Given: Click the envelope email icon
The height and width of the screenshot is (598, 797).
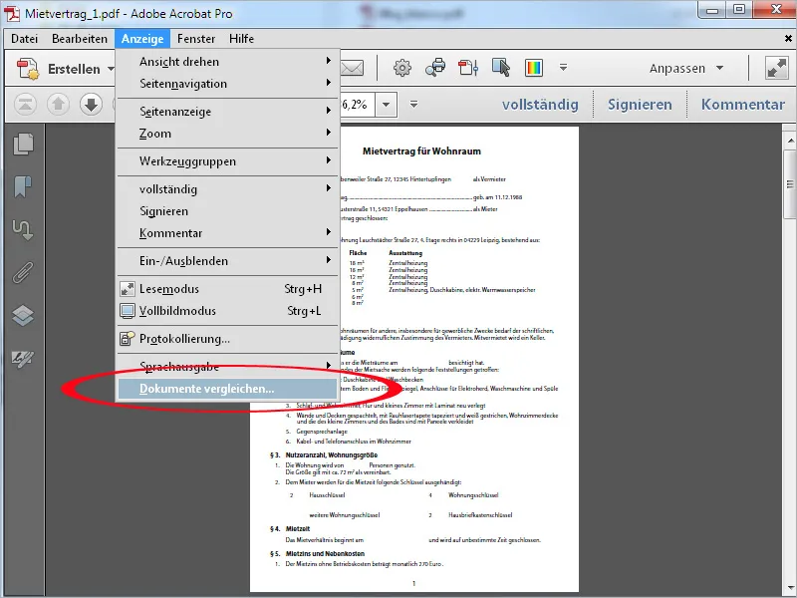Looking at the screenshot, I should pos(352,68).
